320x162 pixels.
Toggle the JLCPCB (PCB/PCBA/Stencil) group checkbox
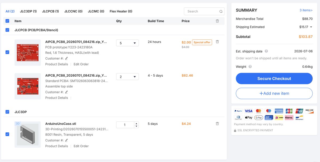[x=7, y=30]
